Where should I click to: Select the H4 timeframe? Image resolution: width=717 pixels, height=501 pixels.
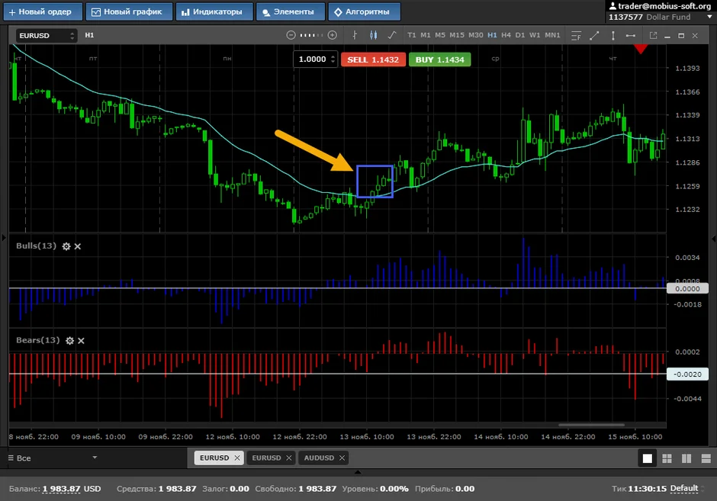click(506, 35)
